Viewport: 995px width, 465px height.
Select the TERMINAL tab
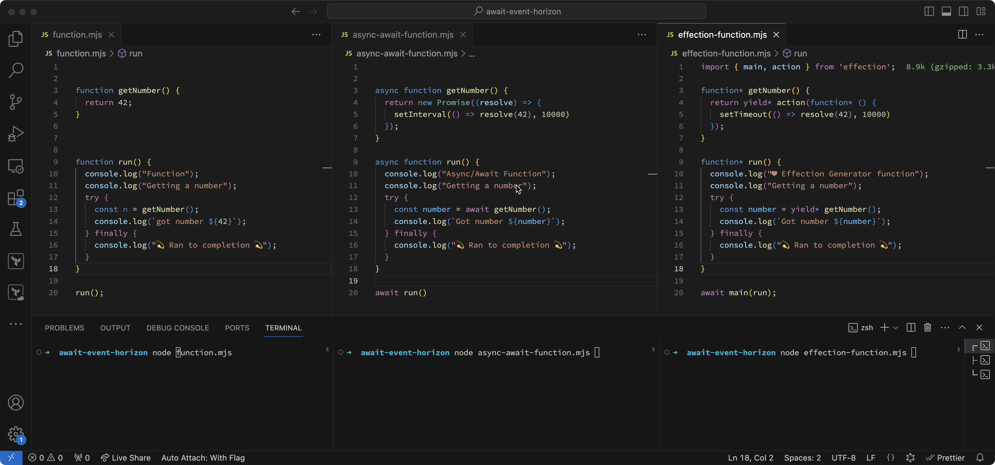point(284,327)
